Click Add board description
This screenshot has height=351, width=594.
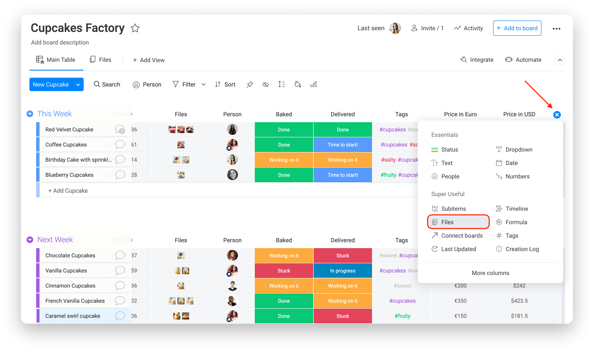[x=60, y=42]
